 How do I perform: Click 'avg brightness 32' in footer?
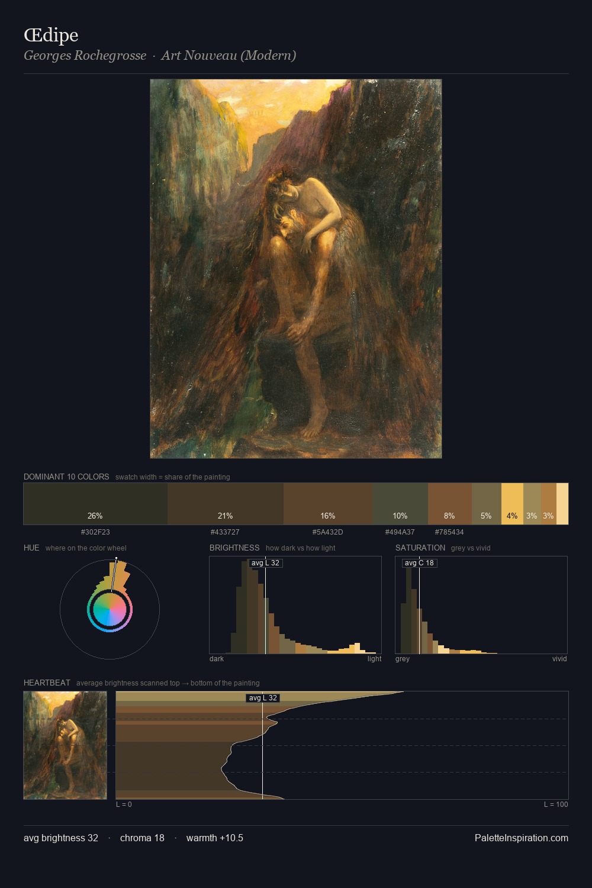click(61, 838)
